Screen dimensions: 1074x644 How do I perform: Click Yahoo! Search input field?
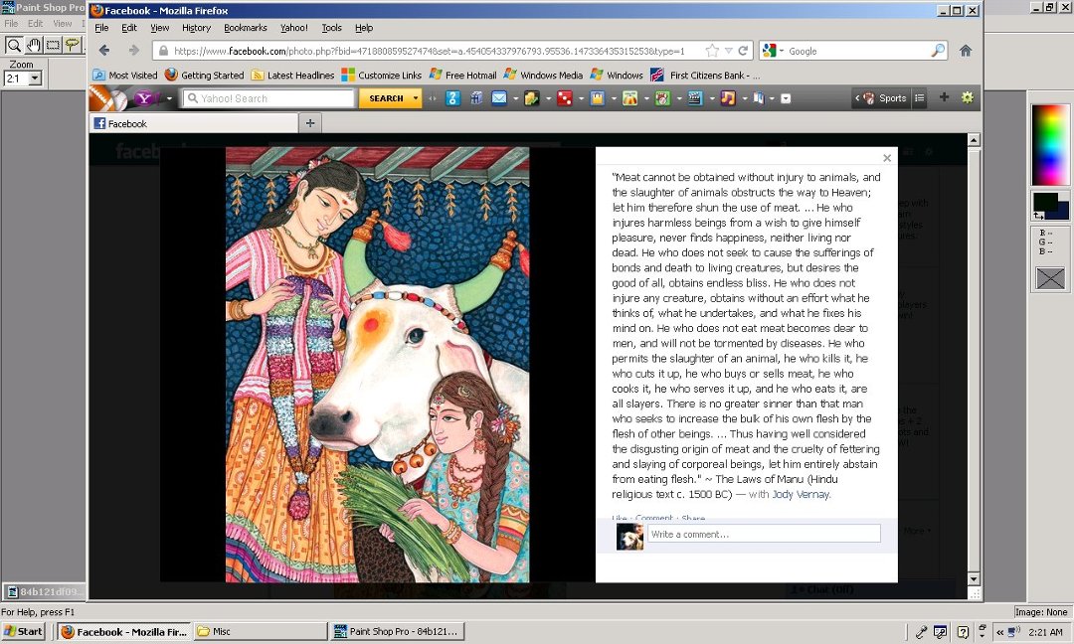268,98
